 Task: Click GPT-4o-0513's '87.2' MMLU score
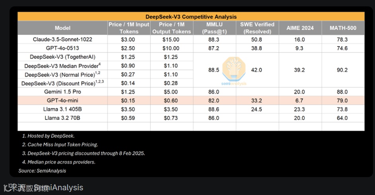pyautogui.click(x=213, y=48)
